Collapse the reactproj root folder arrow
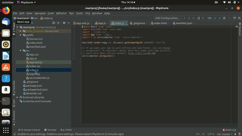The width and height of the screenshot is (242, 136). (x=17, y=27)
